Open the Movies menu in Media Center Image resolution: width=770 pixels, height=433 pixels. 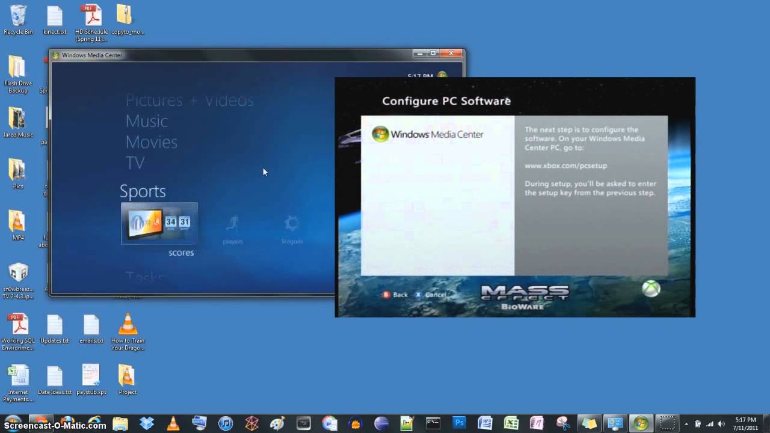[x=151, y=142]
